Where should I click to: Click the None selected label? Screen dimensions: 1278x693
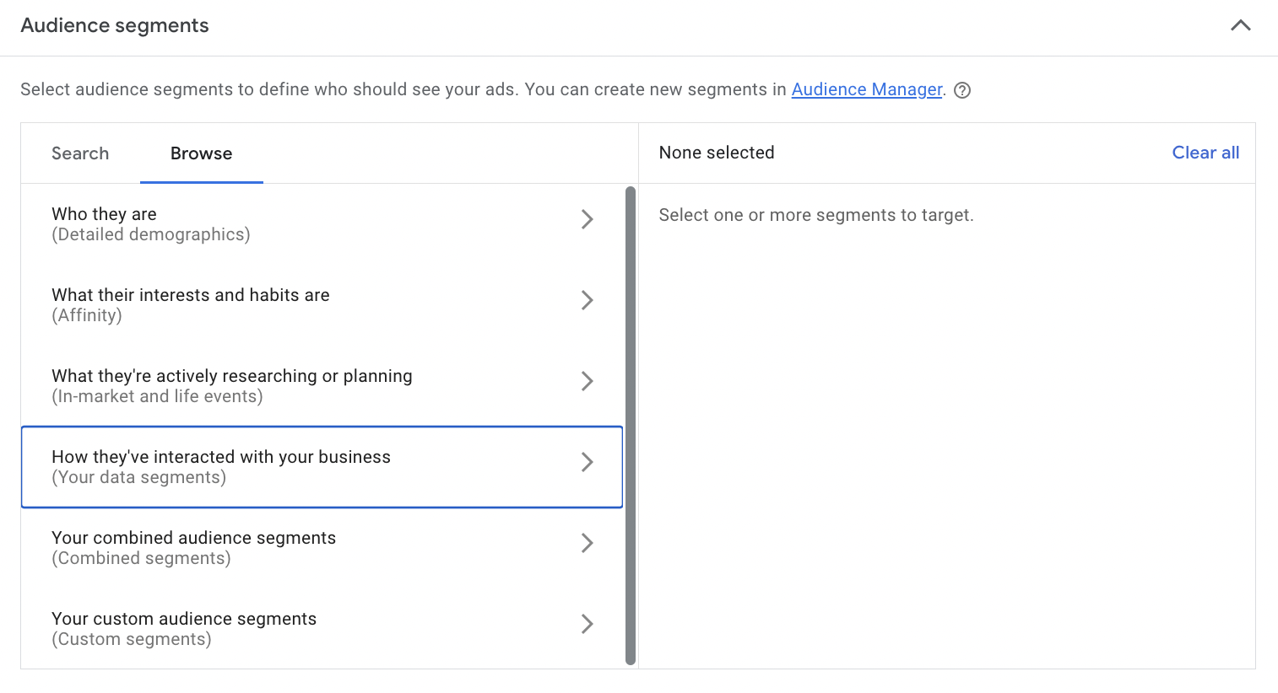717,153
